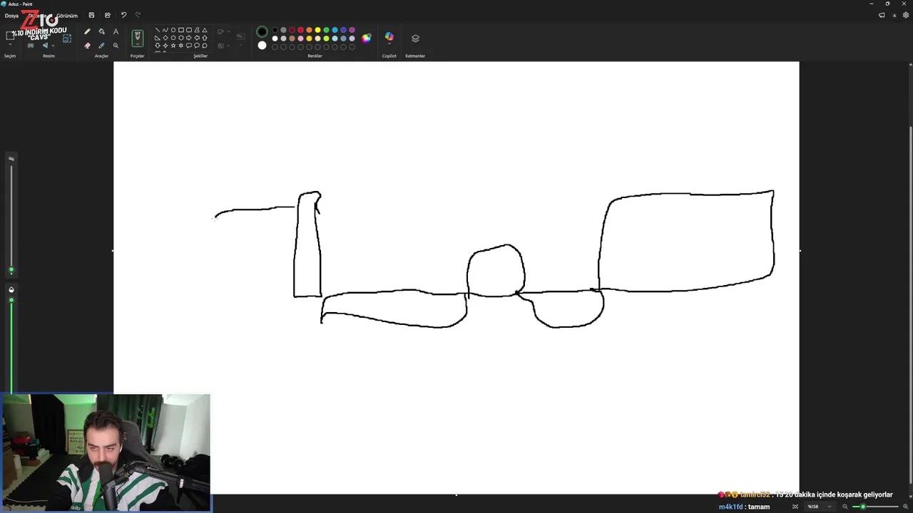
Task: Open the Görünüm menu
Action: [67, 15]
